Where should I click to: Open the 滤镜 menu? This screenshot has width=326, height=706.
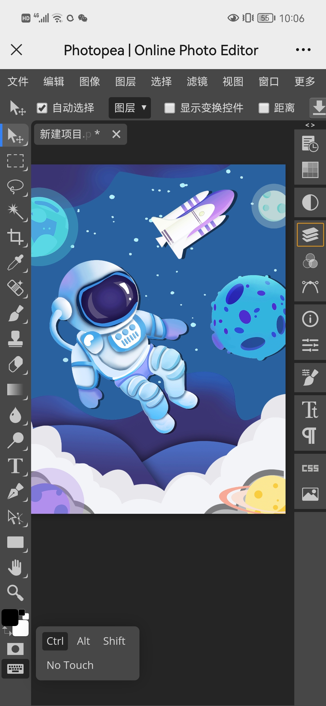point(197,81)
